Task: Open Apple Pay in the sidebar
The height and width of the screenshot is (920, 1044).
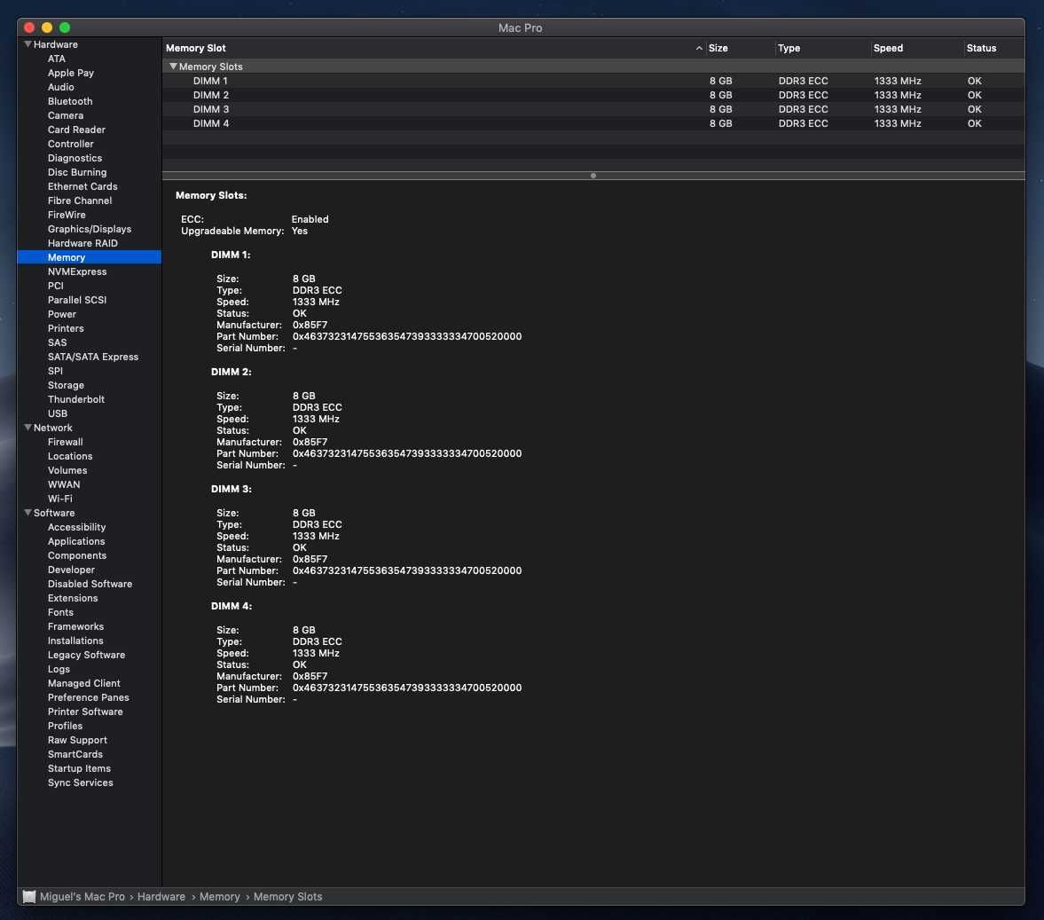Action: click(x=71, y=73)
